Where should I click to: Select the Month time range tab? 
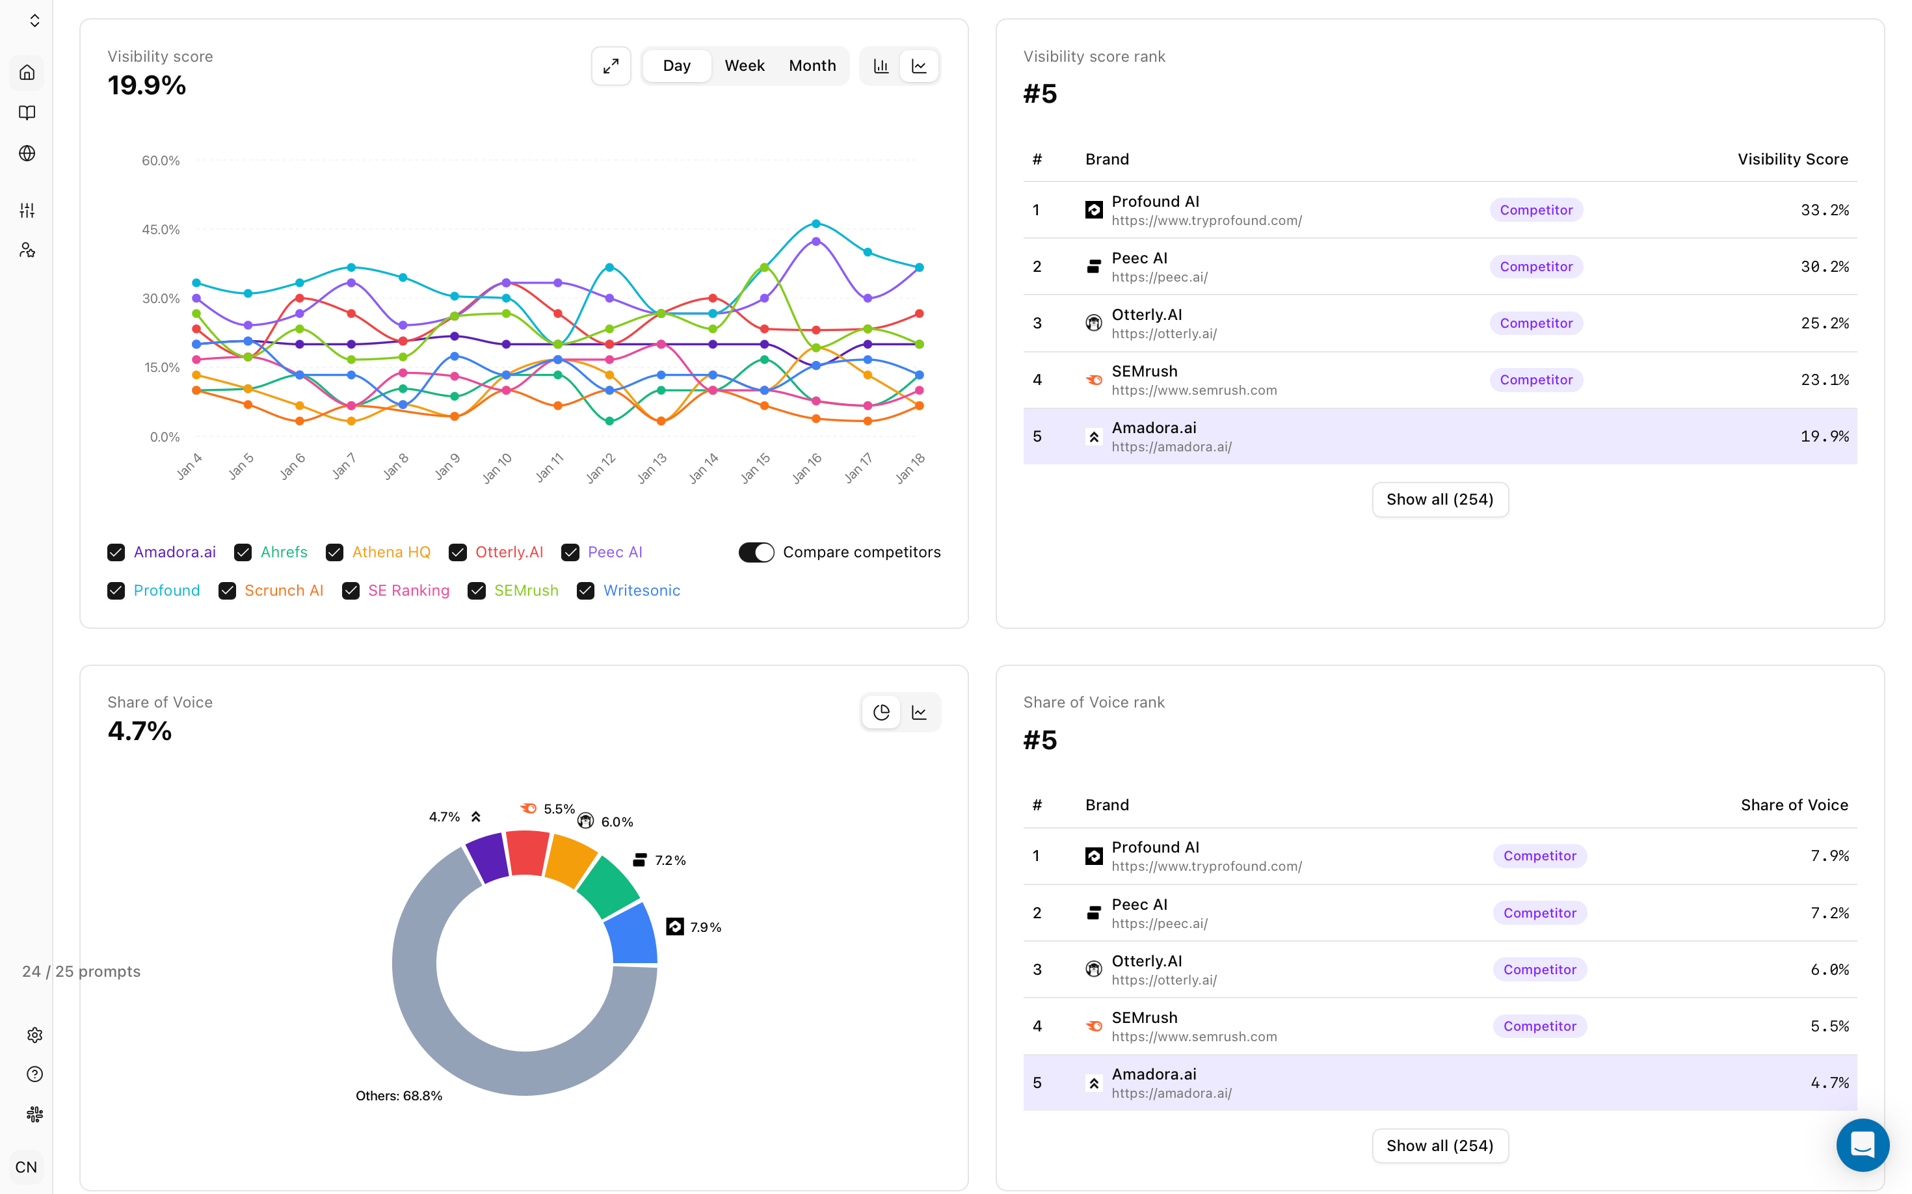click(813, 66)
